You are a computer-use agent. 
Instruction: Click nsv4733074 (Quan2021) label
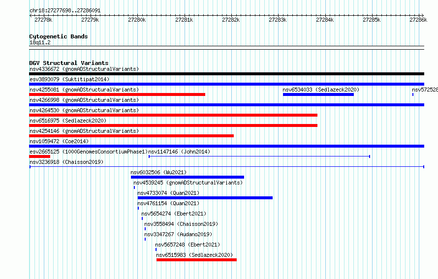168,193
